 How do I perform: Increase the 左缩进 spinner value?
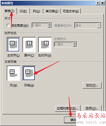pos(75,43)
